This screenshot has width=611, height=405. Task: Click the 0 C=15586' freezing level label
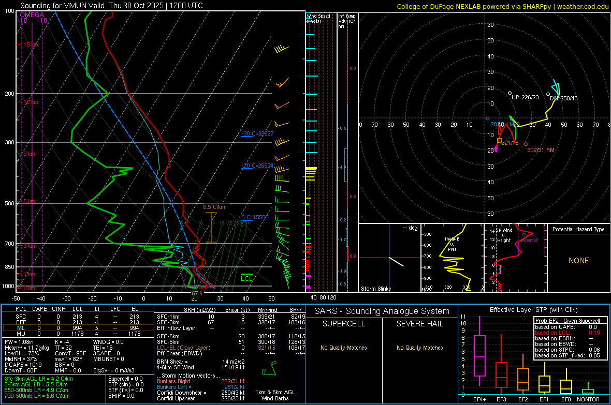[255, 217]
